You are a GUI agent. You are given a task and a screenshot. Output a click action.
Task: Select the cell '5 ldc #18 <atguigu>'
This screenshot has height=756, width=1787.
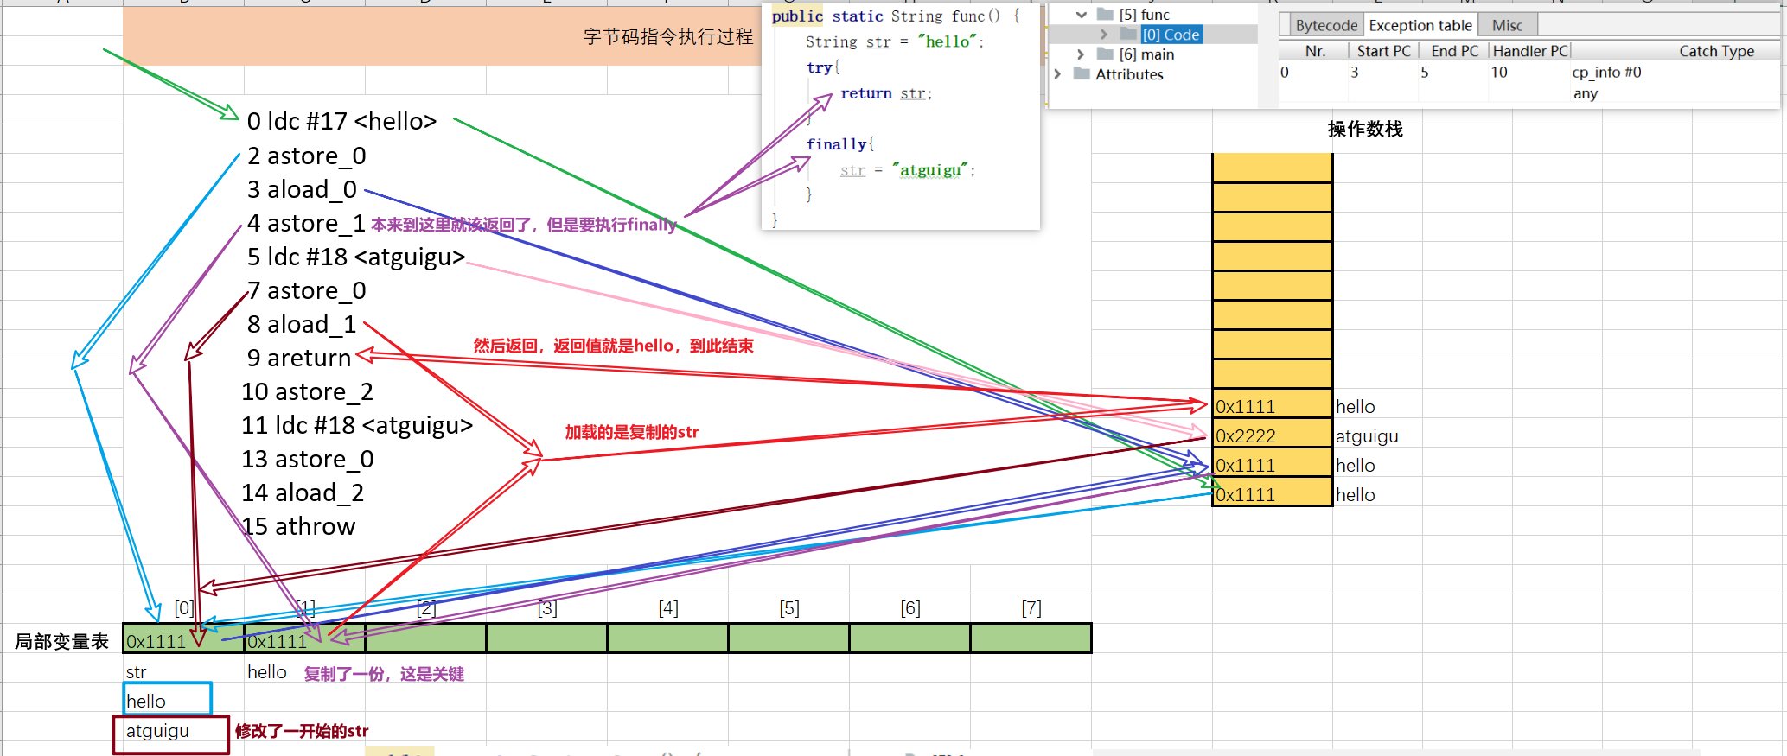point(356,257)
